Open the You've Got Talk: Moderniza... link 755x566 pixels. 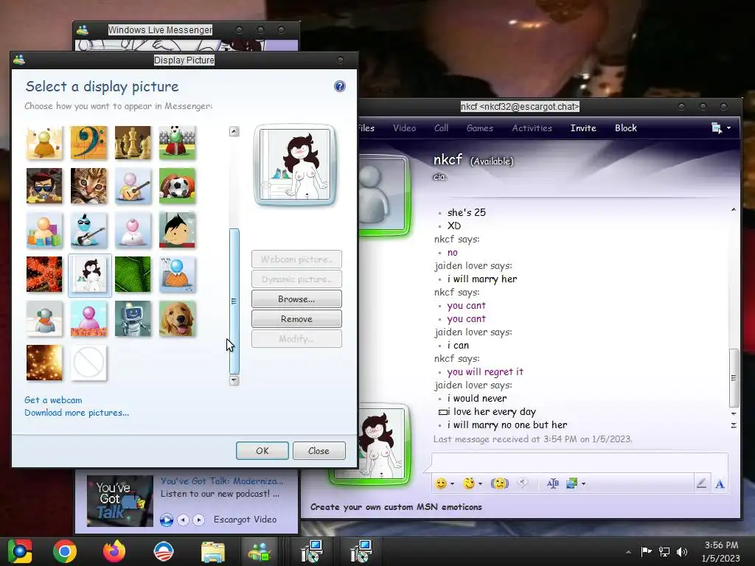(x=222, y=481)
